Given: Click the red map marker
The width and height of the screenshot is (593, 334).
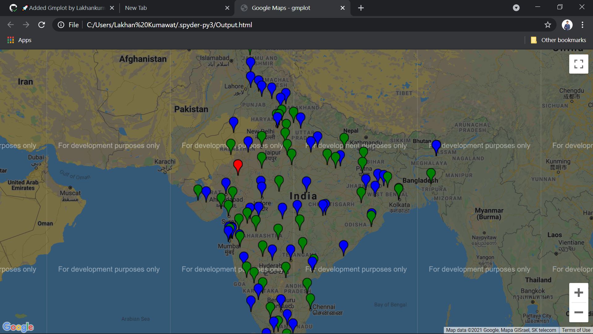Looking at the screenshot, I should 238,165.
